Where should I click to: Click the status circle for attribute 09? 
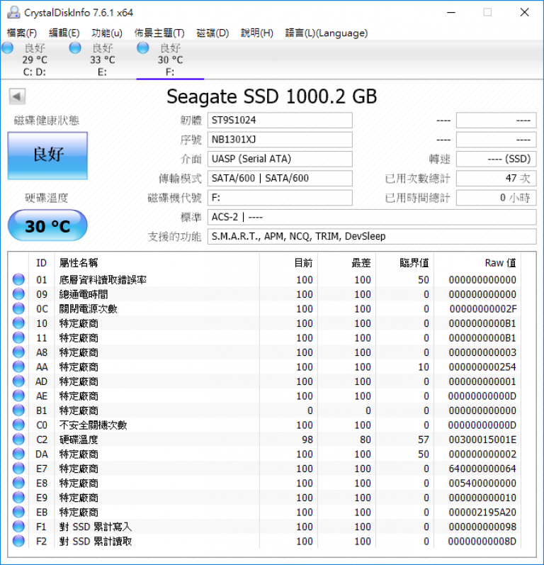point(18,294)
